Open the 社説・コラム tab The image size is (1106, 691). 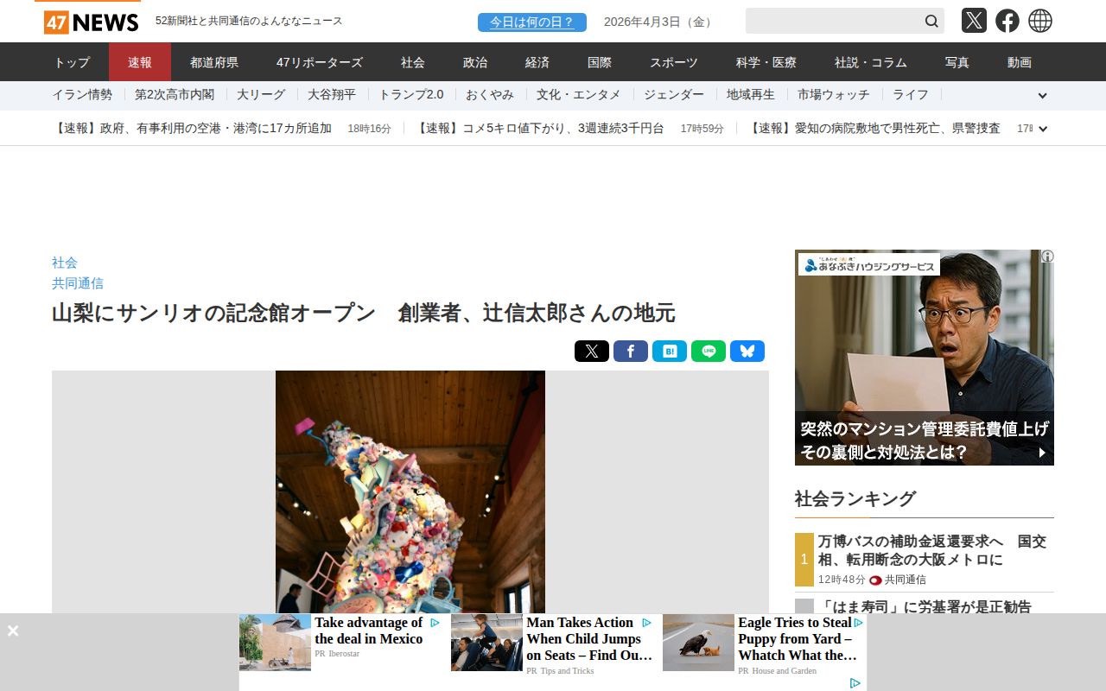pyautogui.click(x=871, y=62)
